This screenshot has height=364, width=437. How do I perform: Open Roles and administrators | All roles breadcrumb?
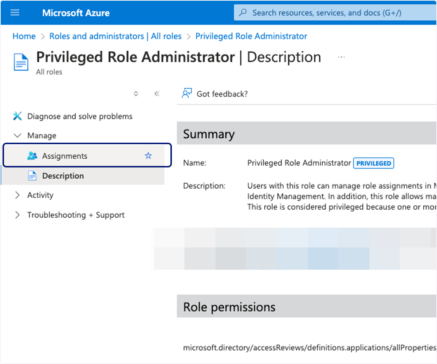point(115,36)
